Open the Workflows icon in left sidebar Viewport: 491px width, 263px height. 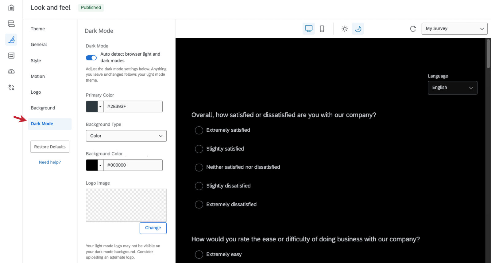(11, 24)
